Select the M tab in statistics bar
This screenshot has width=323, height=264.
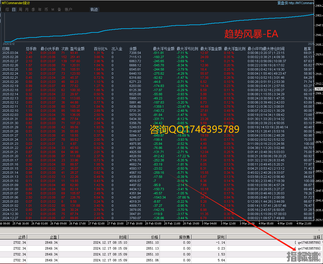coord(53,9)
